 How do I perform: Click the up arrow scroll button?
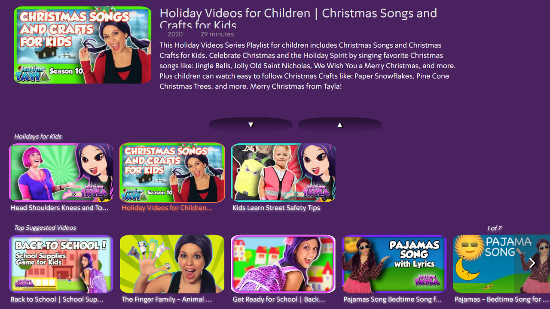coord(339,124)
